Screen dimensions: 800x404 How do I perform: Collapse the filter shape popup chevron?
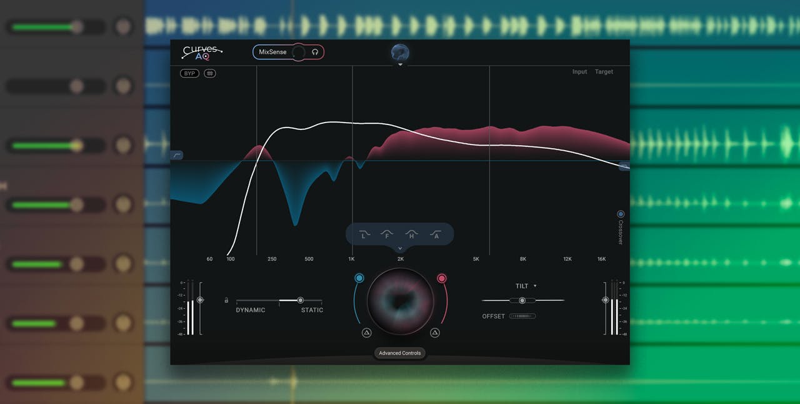pyautogui.click(x=400, y=248)
